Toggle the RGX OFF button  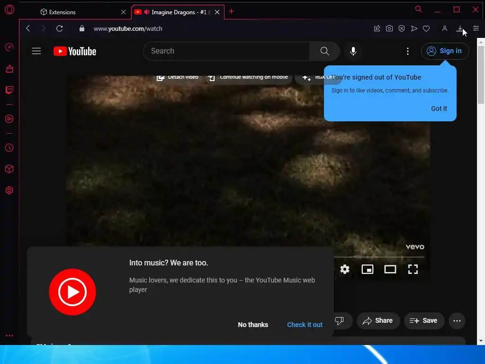[319, 77]
